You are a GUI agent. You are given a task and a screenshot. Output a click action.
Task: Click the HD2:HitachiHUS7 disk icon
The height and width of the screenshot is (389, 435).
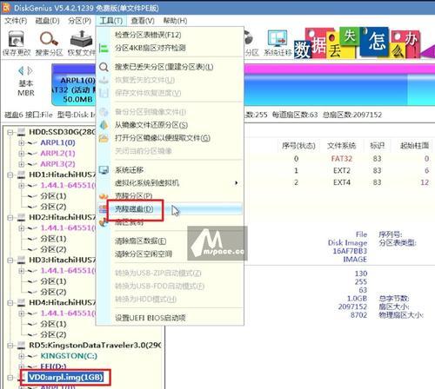click(x=21, y=217)
